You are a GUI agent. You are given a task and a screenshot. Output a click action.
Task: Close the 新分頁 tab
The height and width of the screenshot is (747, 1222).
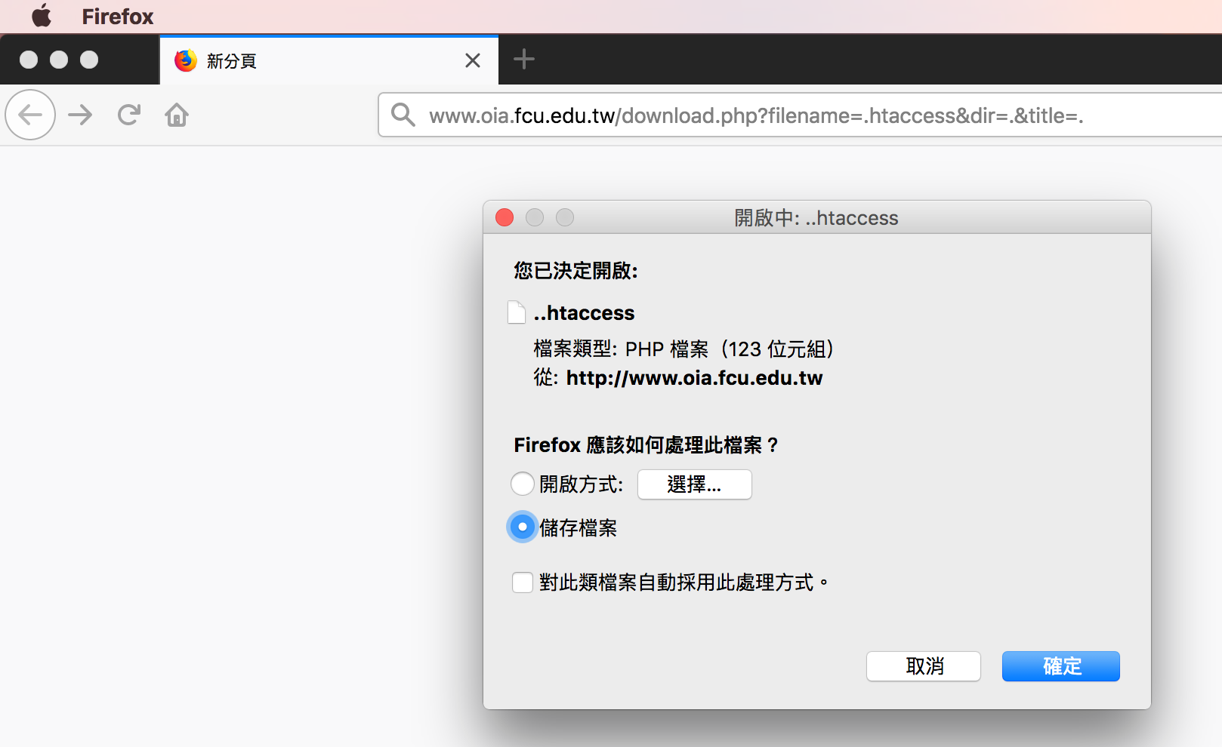pyautogui.click(x=473, y=60)
